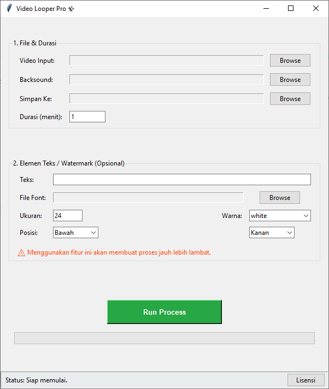
Task: Open the Lisensi dialog
Action: (x=305, y=380)
